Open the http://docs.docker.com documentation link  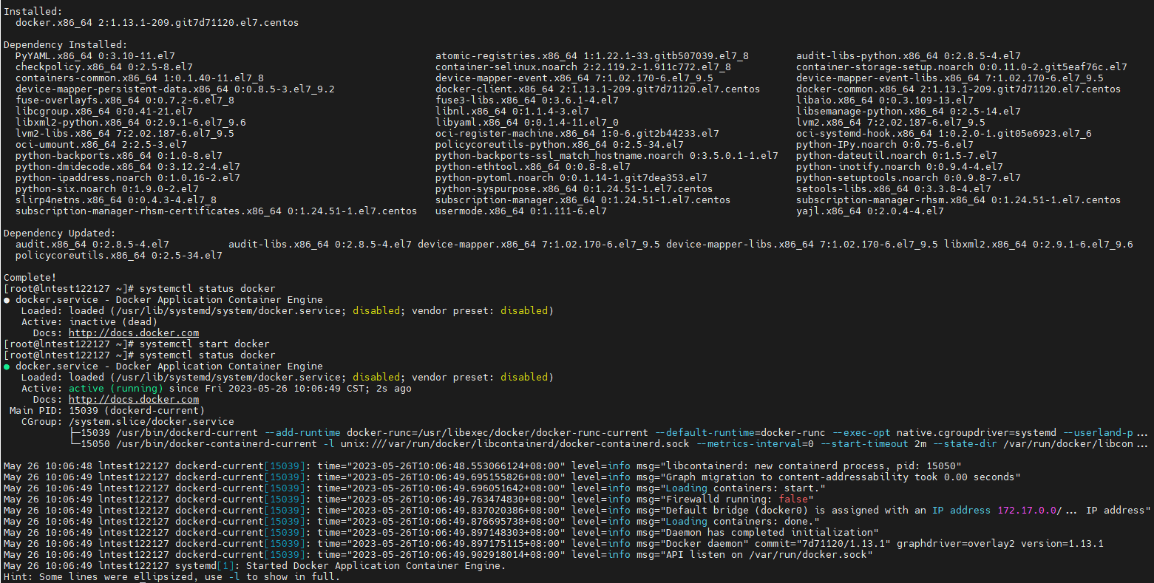tap(133, 333)
